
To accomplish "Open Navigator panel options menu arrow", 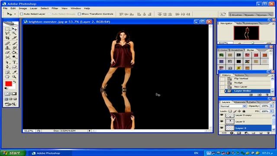I will pos(274,23).
